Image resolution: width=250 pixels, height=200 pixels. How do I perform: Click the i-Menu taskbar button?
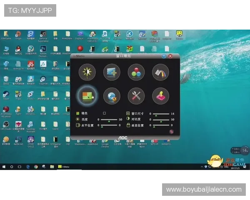65,167
